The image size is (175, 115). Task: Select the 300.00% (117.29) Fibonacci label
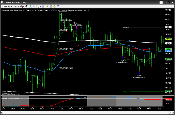[x=66, y=68]
